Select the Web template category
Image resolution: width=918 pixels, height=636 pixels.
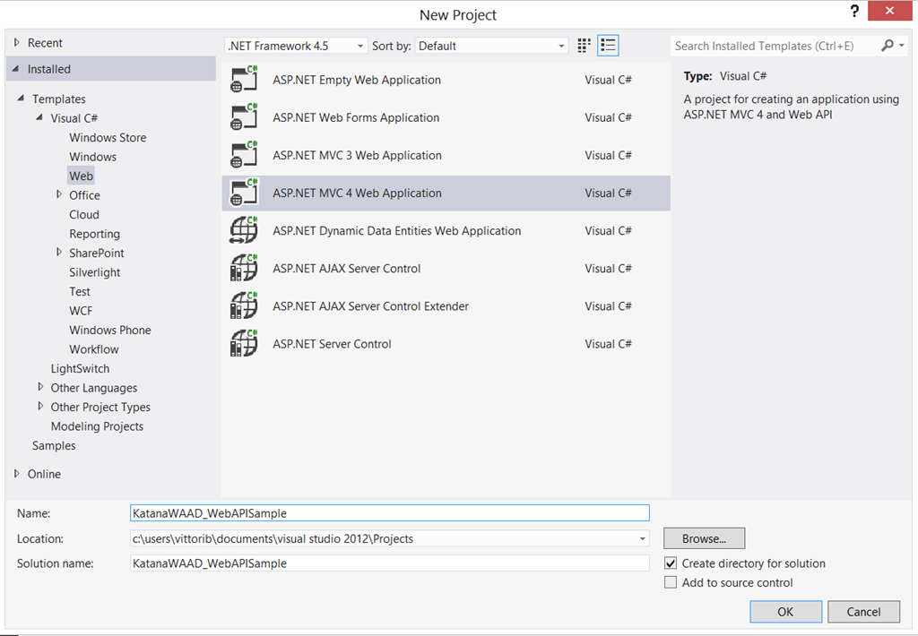tap(81, 176)
